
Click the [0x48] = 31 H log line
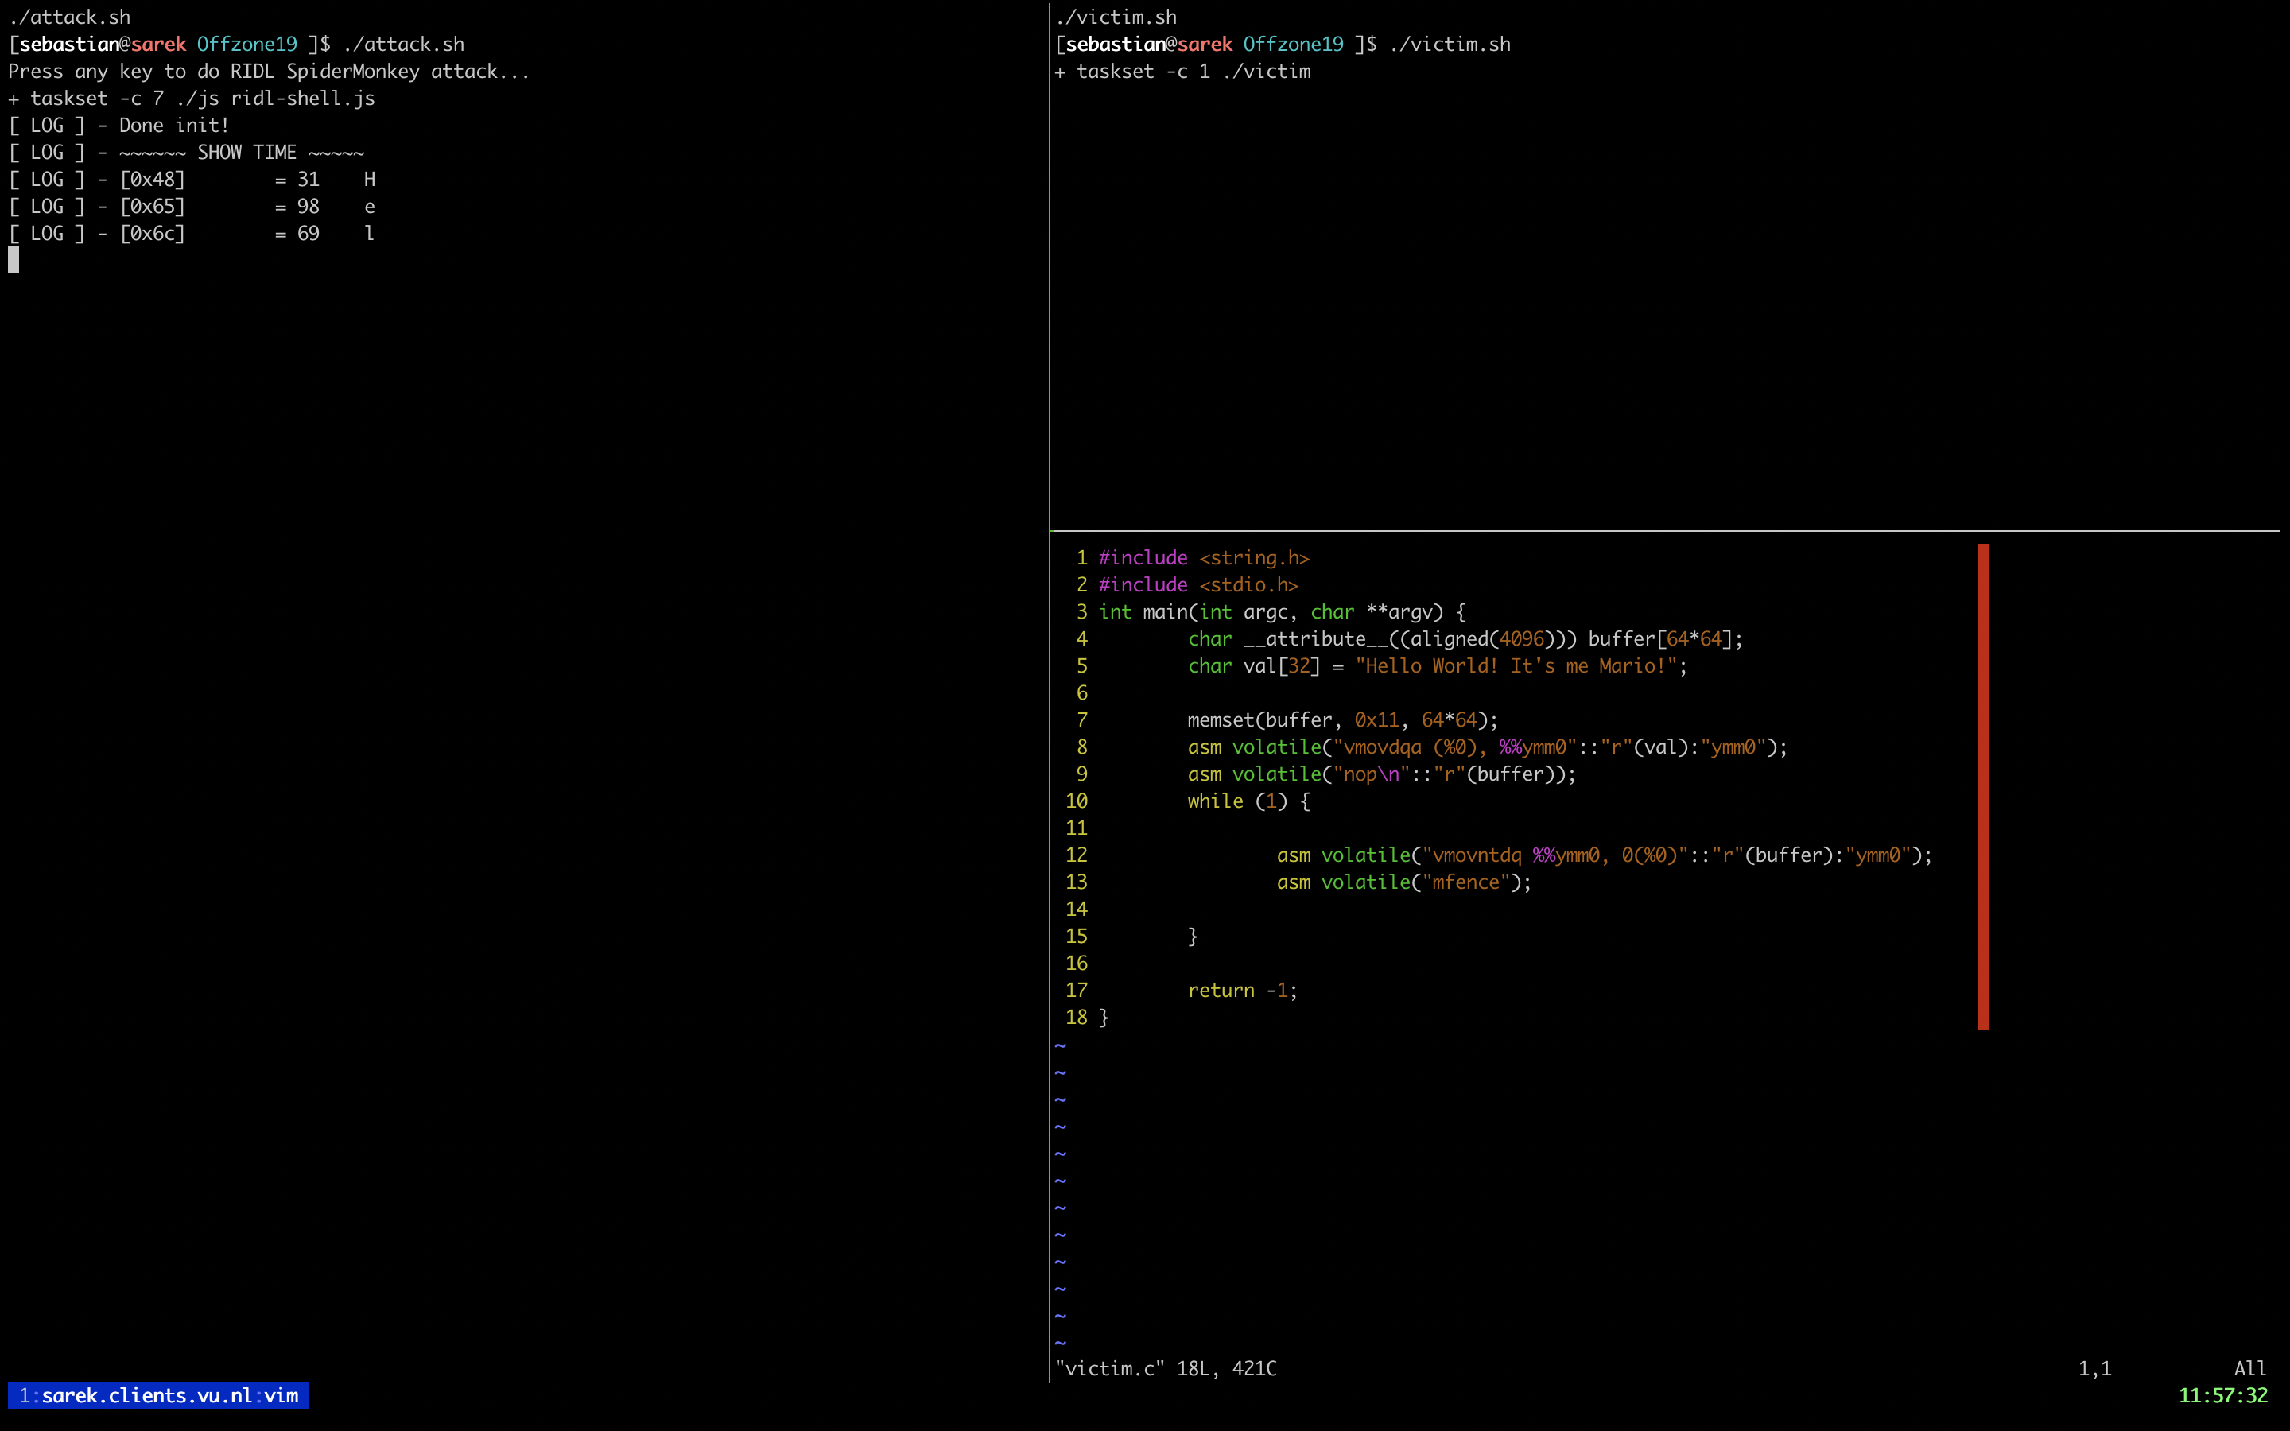(x=191, y=180)
